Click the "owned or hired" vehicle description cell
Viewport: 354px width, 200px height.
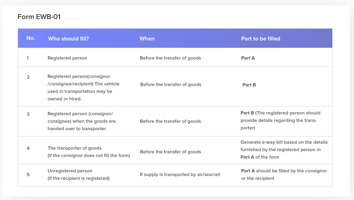(83, 87)
